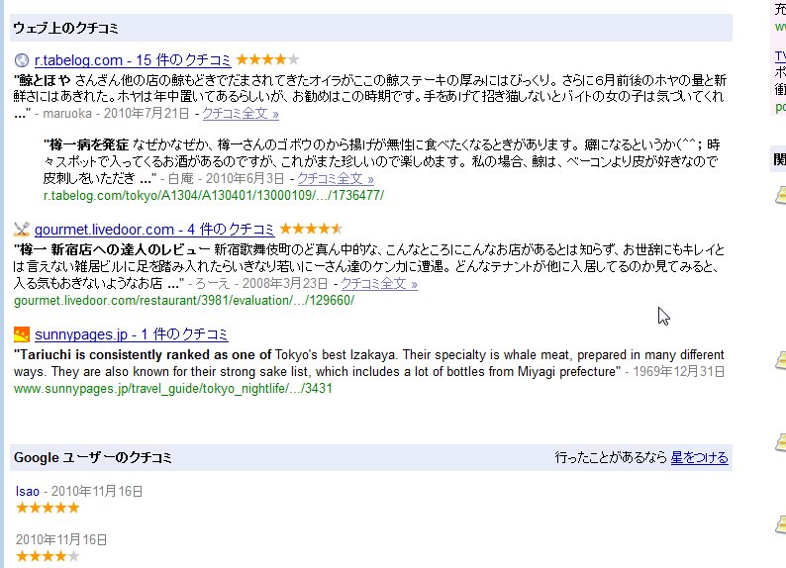The image size is (786, 568).
Task: Open the Isao reviewer profile link
Action: click(27, 492)
